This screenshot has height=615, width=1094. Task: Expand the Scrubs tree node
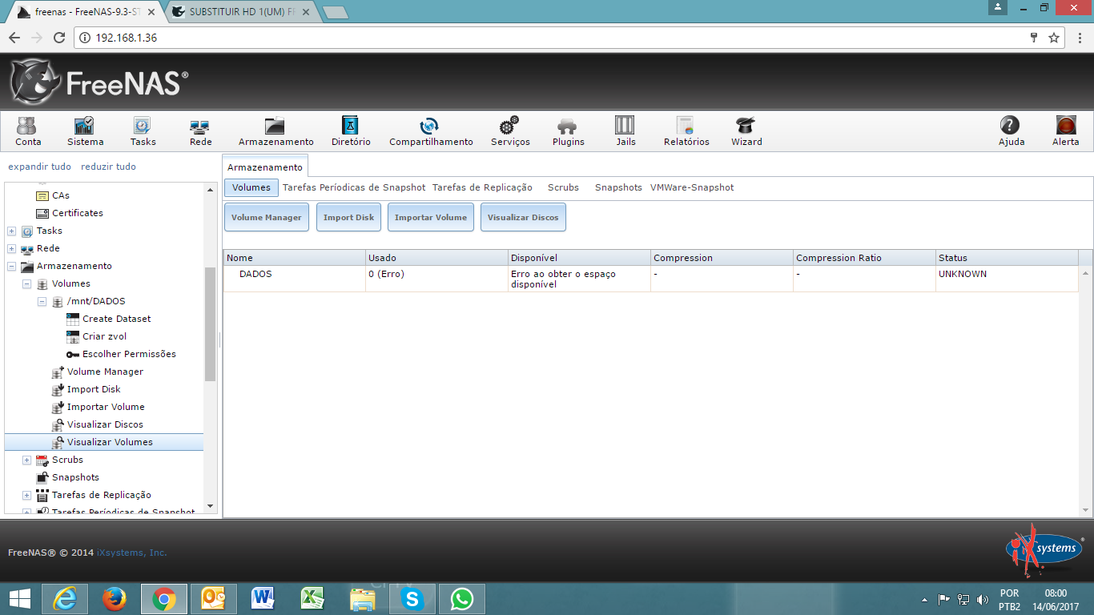click(26, 460)
